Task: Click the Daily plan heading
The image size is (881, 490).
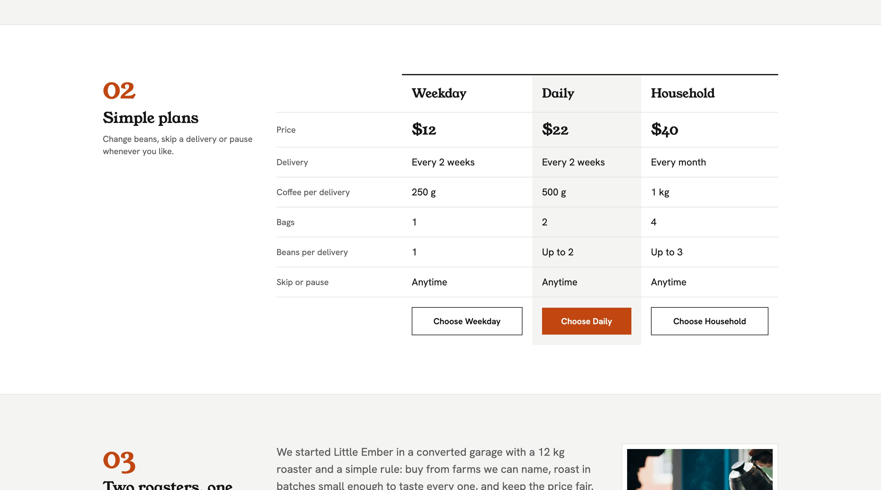Action: coord(558,93)
